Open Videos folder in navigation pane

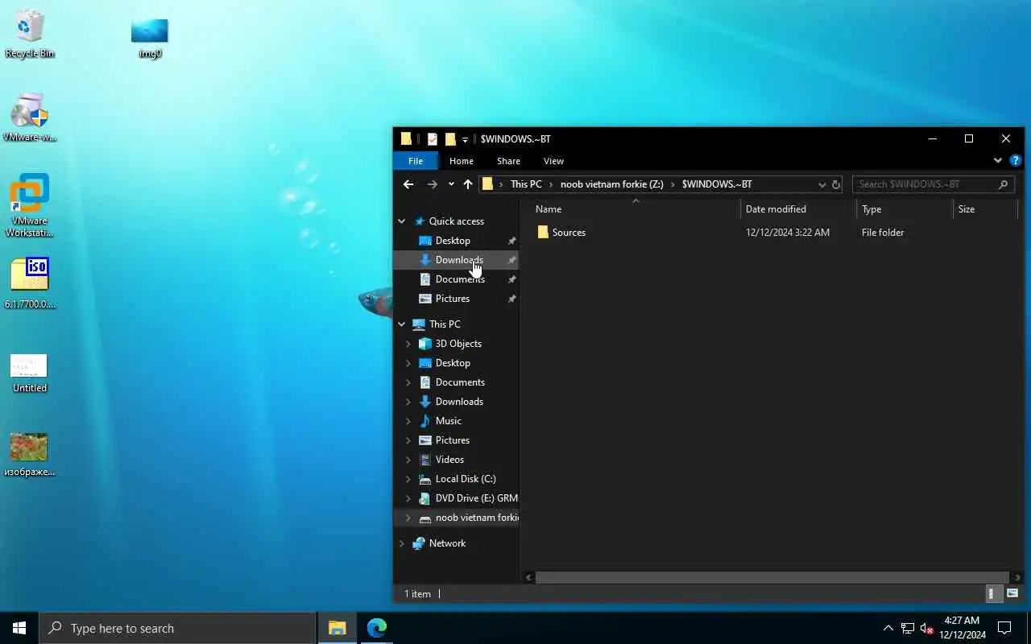pos(449,460)
